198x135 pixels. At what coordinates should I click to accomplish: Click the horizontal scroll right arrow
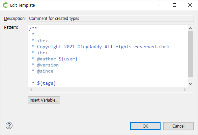[185, 90]
